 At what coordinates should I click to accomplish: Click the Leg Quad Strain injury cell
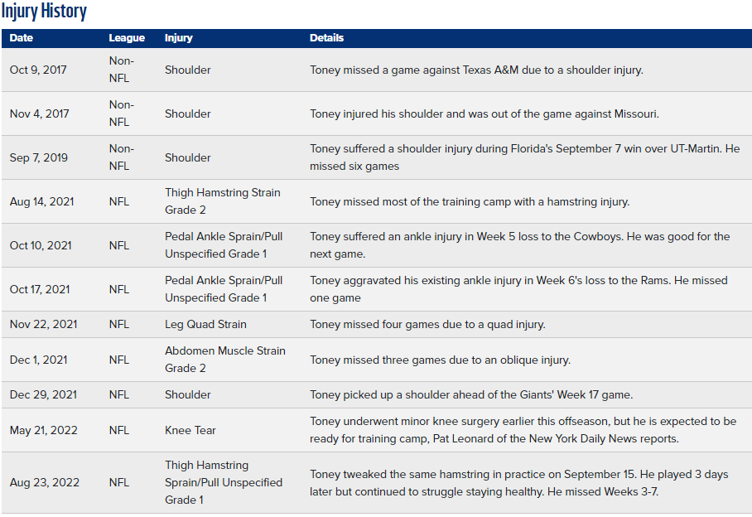click(205, 325)
